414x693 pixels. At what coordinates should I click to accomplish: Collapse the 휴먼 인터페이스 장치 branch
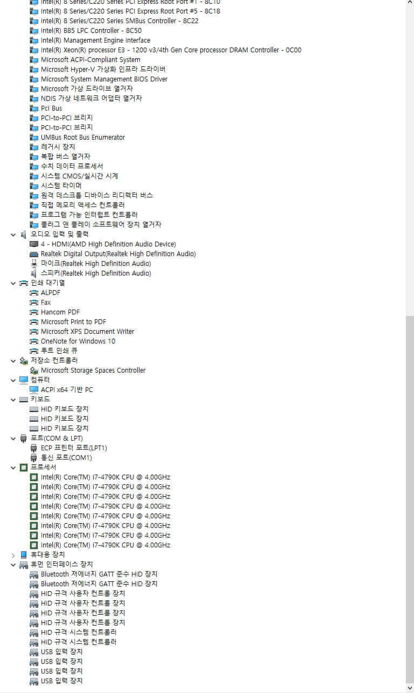[13, 564]
